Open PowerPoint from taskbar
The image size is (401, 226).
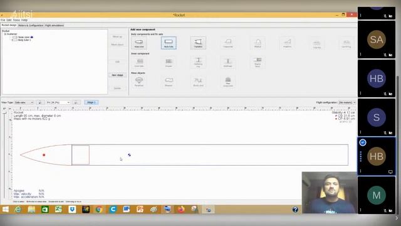[140, 209]
